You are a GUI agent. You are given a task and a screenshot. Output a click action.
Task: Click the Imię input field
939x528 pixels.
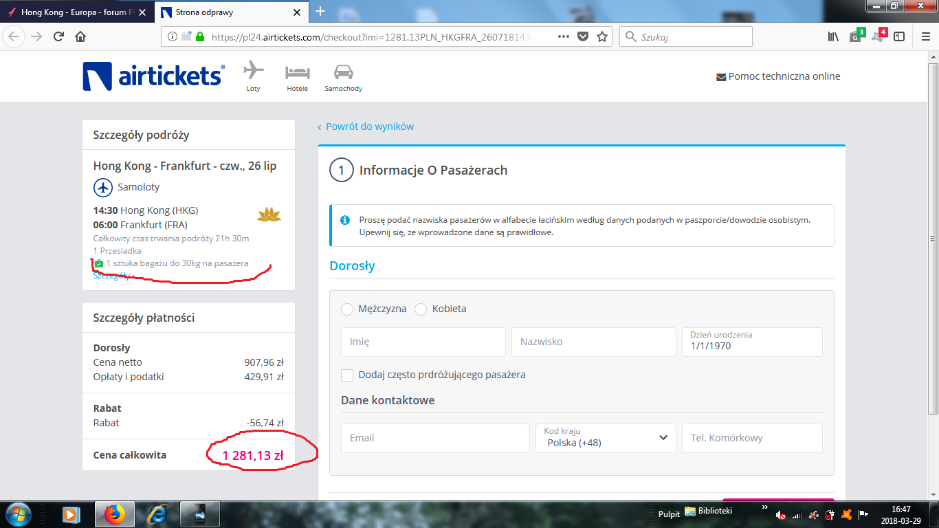click(x=423, y=342)
